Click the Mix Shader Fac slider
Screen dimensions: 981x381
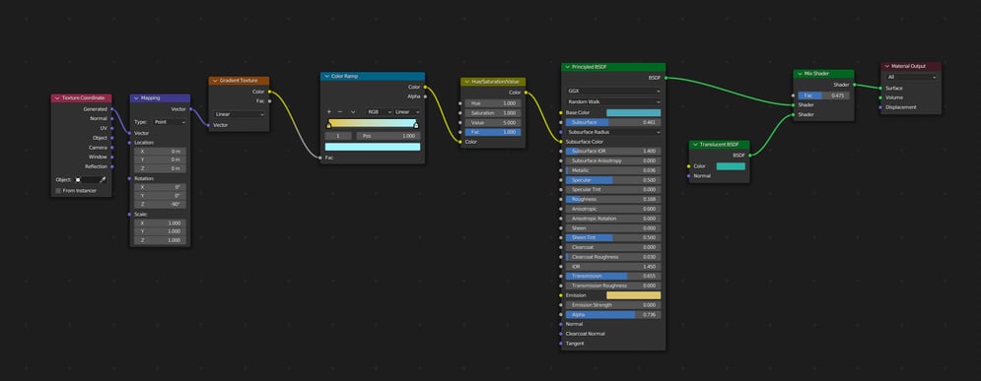coord(823,95)
